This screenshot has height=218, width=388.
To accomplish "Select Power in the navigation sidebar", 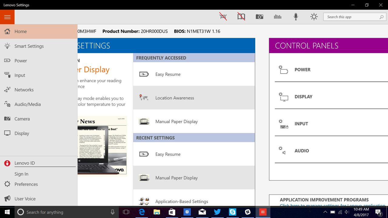I will coord(39,61).
